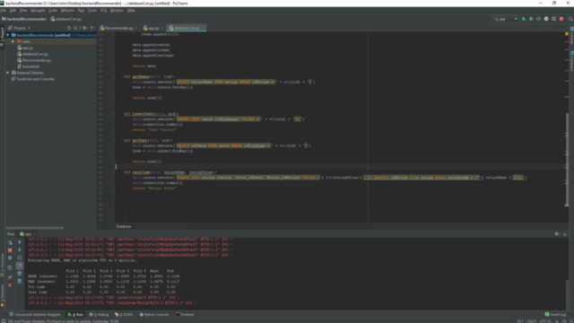Run the app configuration with green play
Screen dimensions: 574x323
(x=524, y=19)
